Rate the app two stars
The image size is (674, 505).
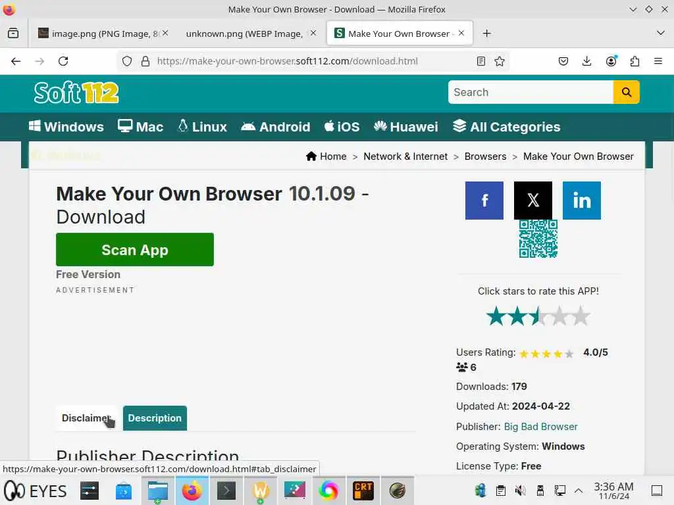pyautogui.click(x=517, y=316)
